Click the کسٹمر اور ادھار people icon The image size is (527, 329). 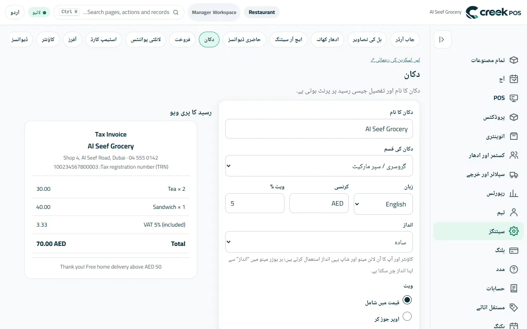(513, 155)
